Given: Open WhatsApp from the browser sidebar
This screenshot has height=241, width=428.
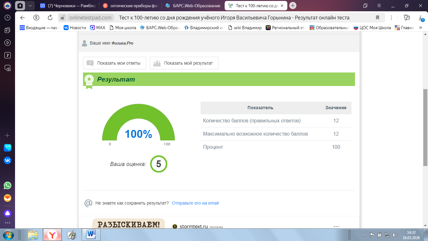Looking at the screenshot, I should [8, 185].
